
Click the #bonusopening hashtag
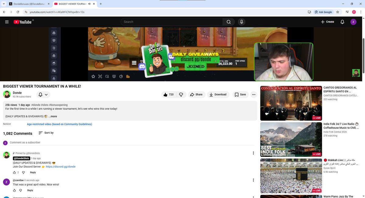coord(58,105)
